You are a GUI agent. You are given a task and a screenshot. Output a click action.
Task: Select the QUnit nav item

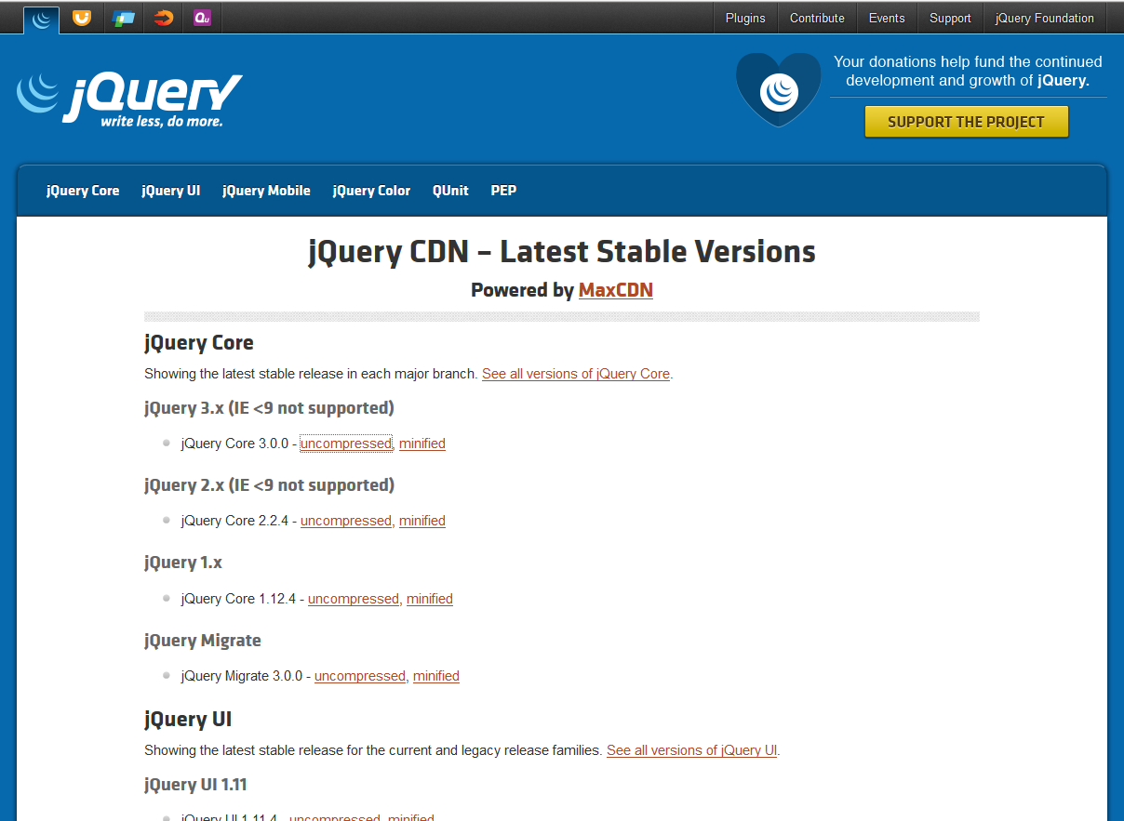pyautogui.click(x=450, y=191)
